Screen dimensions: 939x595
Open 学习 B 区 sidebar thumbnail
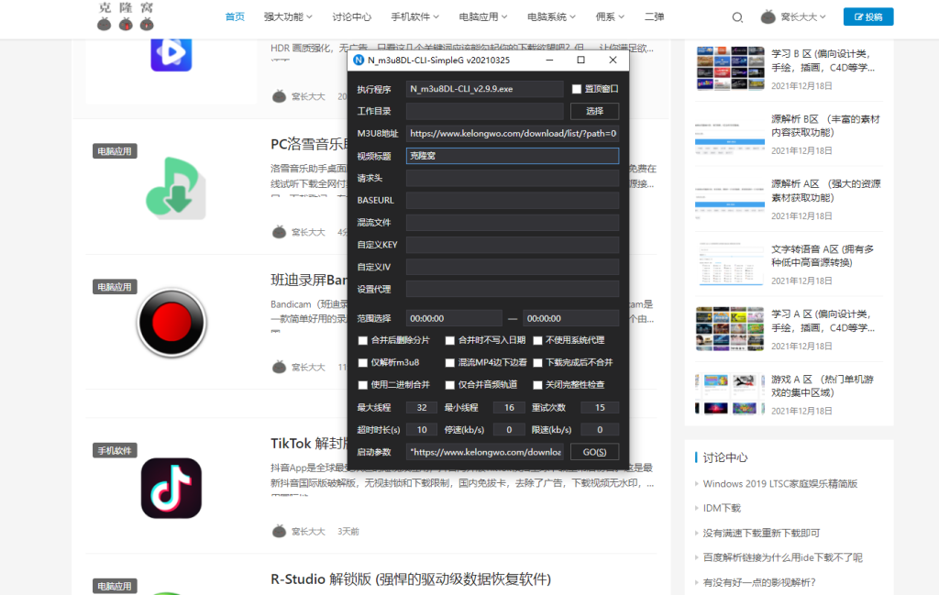[730, 69]
